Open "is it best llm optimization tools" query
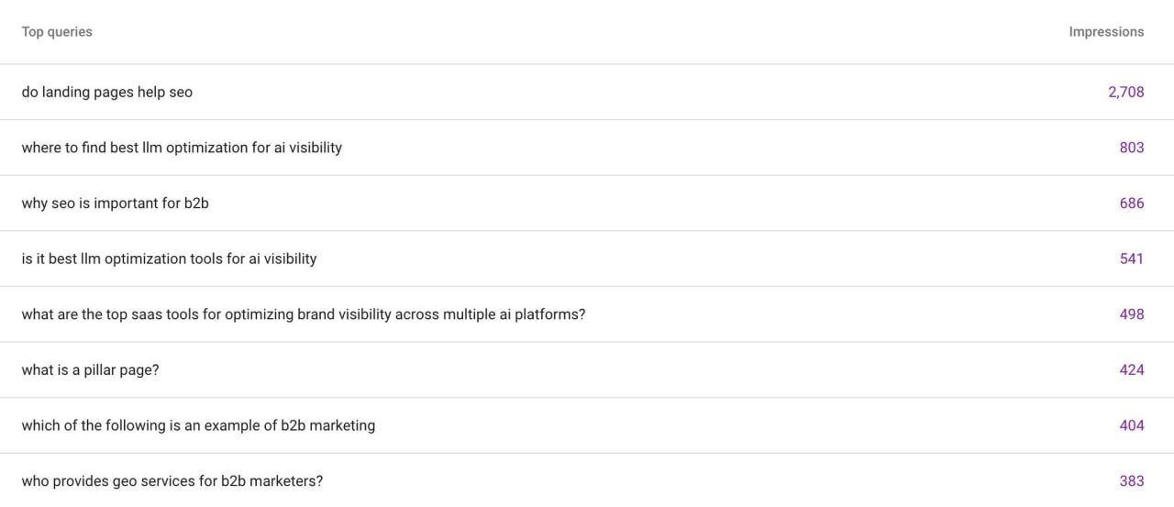The image size is (1174, 507). pos(169,259)
